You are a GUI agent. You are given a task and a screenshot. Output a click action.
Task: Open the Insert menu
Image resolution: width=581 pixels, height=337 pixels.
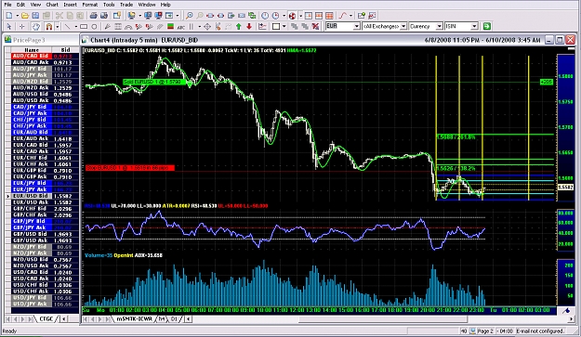pyautogui.click(x=70, y=5)
